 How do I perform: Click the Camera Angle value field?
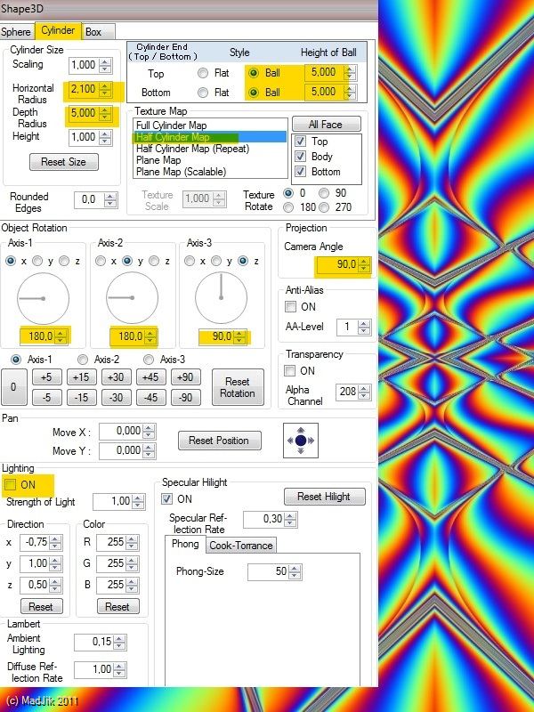click(338, 264)
